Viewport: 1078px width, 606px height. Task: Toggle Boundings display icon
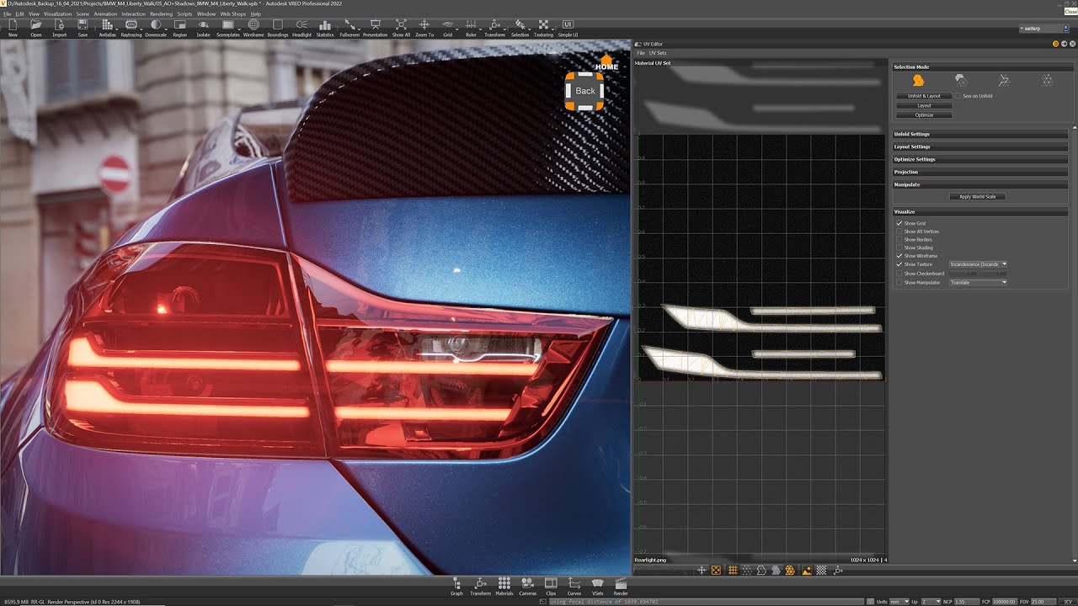[278, 29]
